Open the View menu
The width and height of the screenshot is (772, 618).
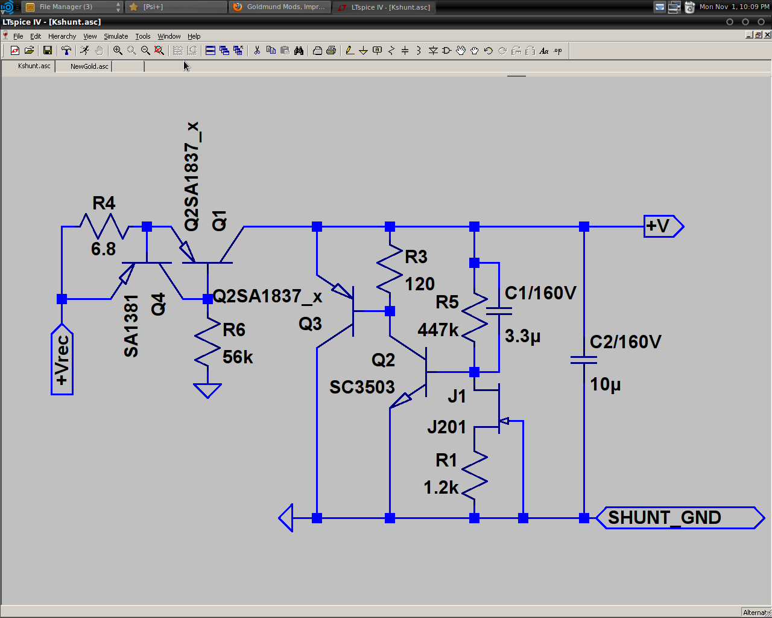point(90,36)
